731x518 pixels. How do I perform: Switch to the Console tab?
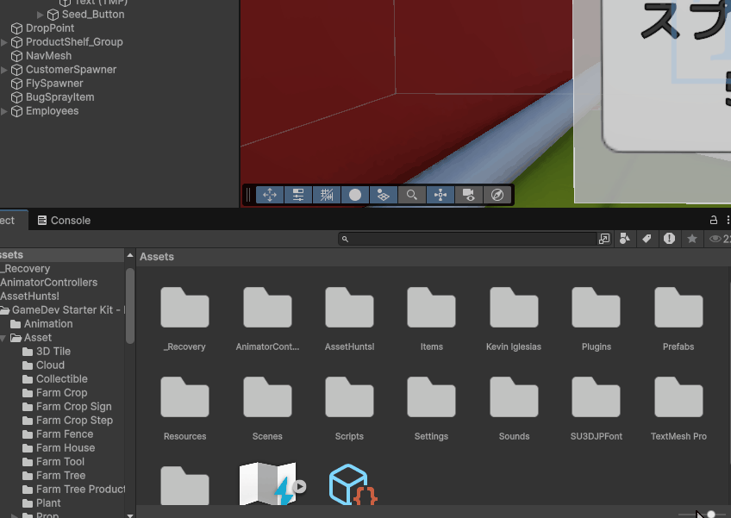[x=63, y=221]
